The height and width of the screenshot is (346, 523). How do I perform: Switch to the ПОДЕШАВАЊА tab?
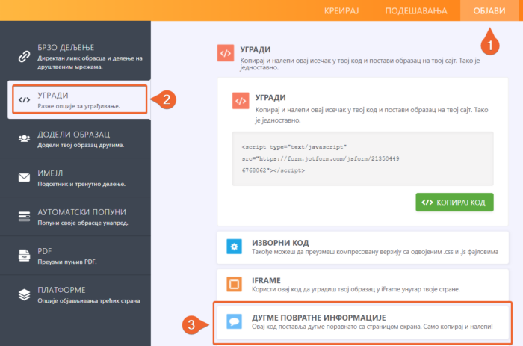coord(416,10)
